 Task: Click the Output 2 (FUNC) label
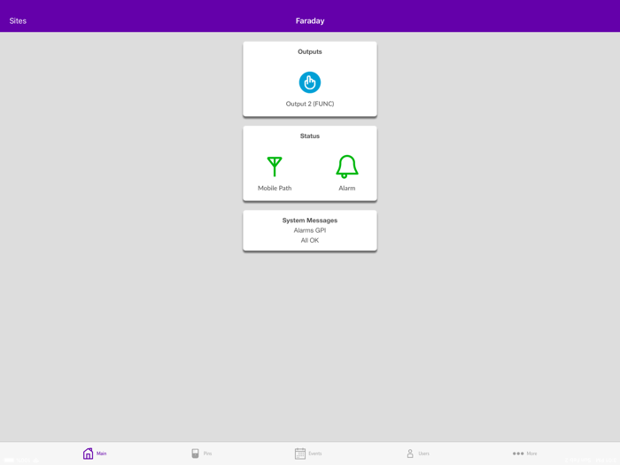(x=310, y=104)
